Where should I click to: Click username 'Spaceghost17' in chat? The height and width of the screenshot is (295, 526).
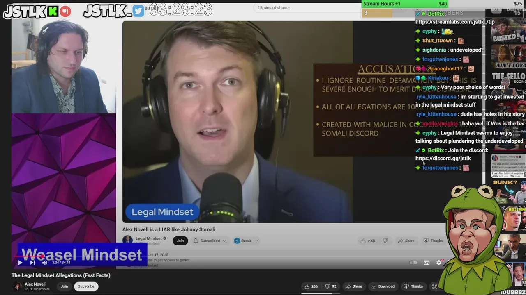point(445,69)
